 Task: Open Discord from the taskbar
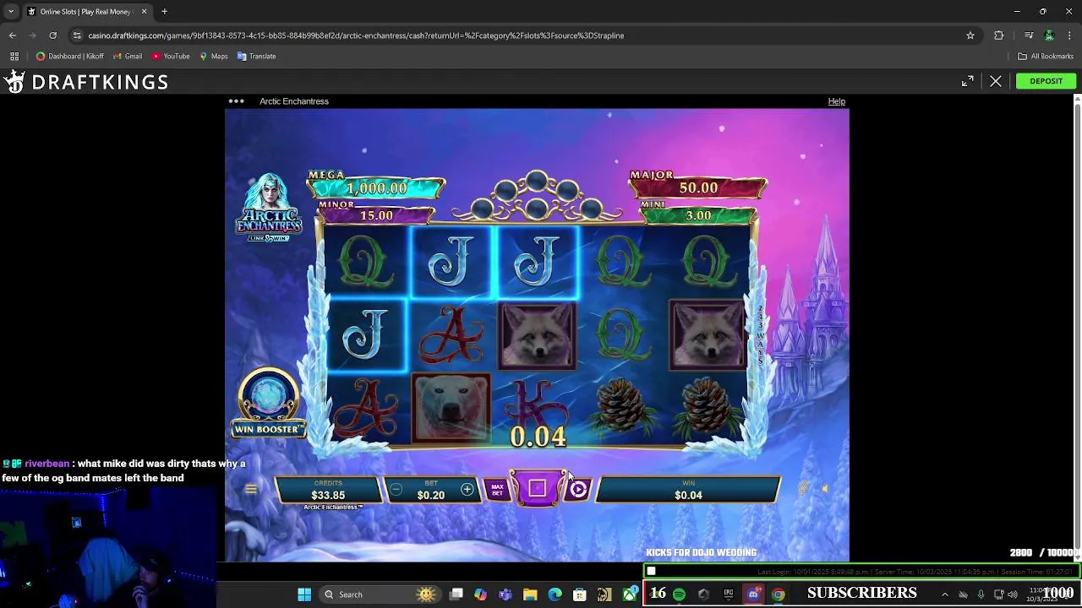pyautogui.click(x=753, y=594)
